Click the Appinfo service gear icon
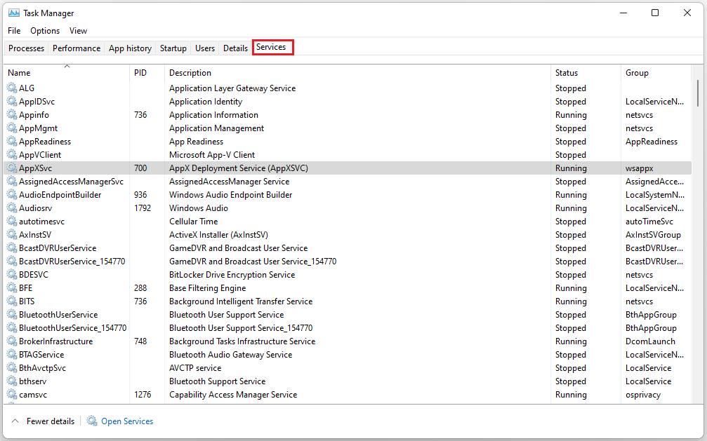The image size is (707, 441). pyautogui.click(x=11, y=115)
